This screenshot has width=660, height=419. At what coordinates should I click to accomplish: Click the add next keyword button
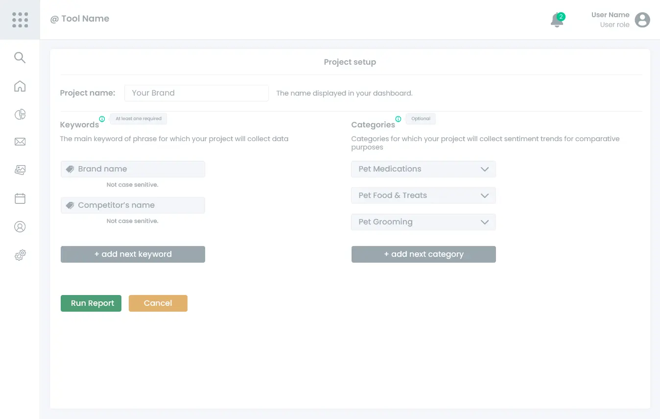[133, 254]
